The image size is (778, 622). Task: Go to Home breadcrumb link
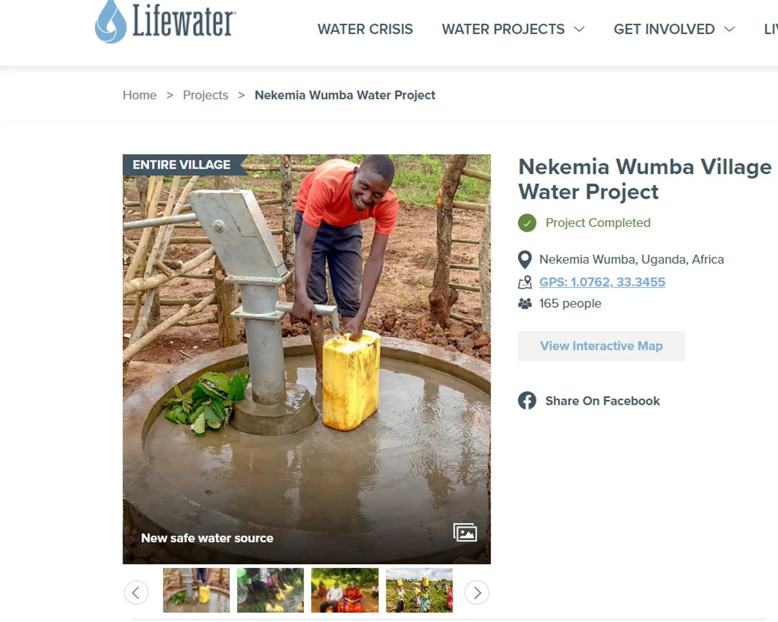pyautogui.click(x=140, y=95)
